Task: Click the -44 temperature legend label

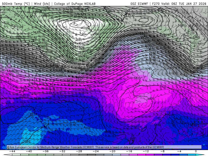Action: point(12,151)
